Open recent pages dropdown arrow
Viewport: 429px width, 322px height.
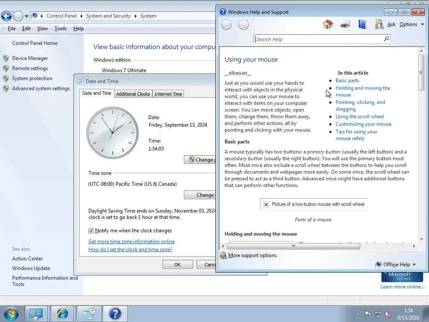pyautogui.click(x=26, y=16)
